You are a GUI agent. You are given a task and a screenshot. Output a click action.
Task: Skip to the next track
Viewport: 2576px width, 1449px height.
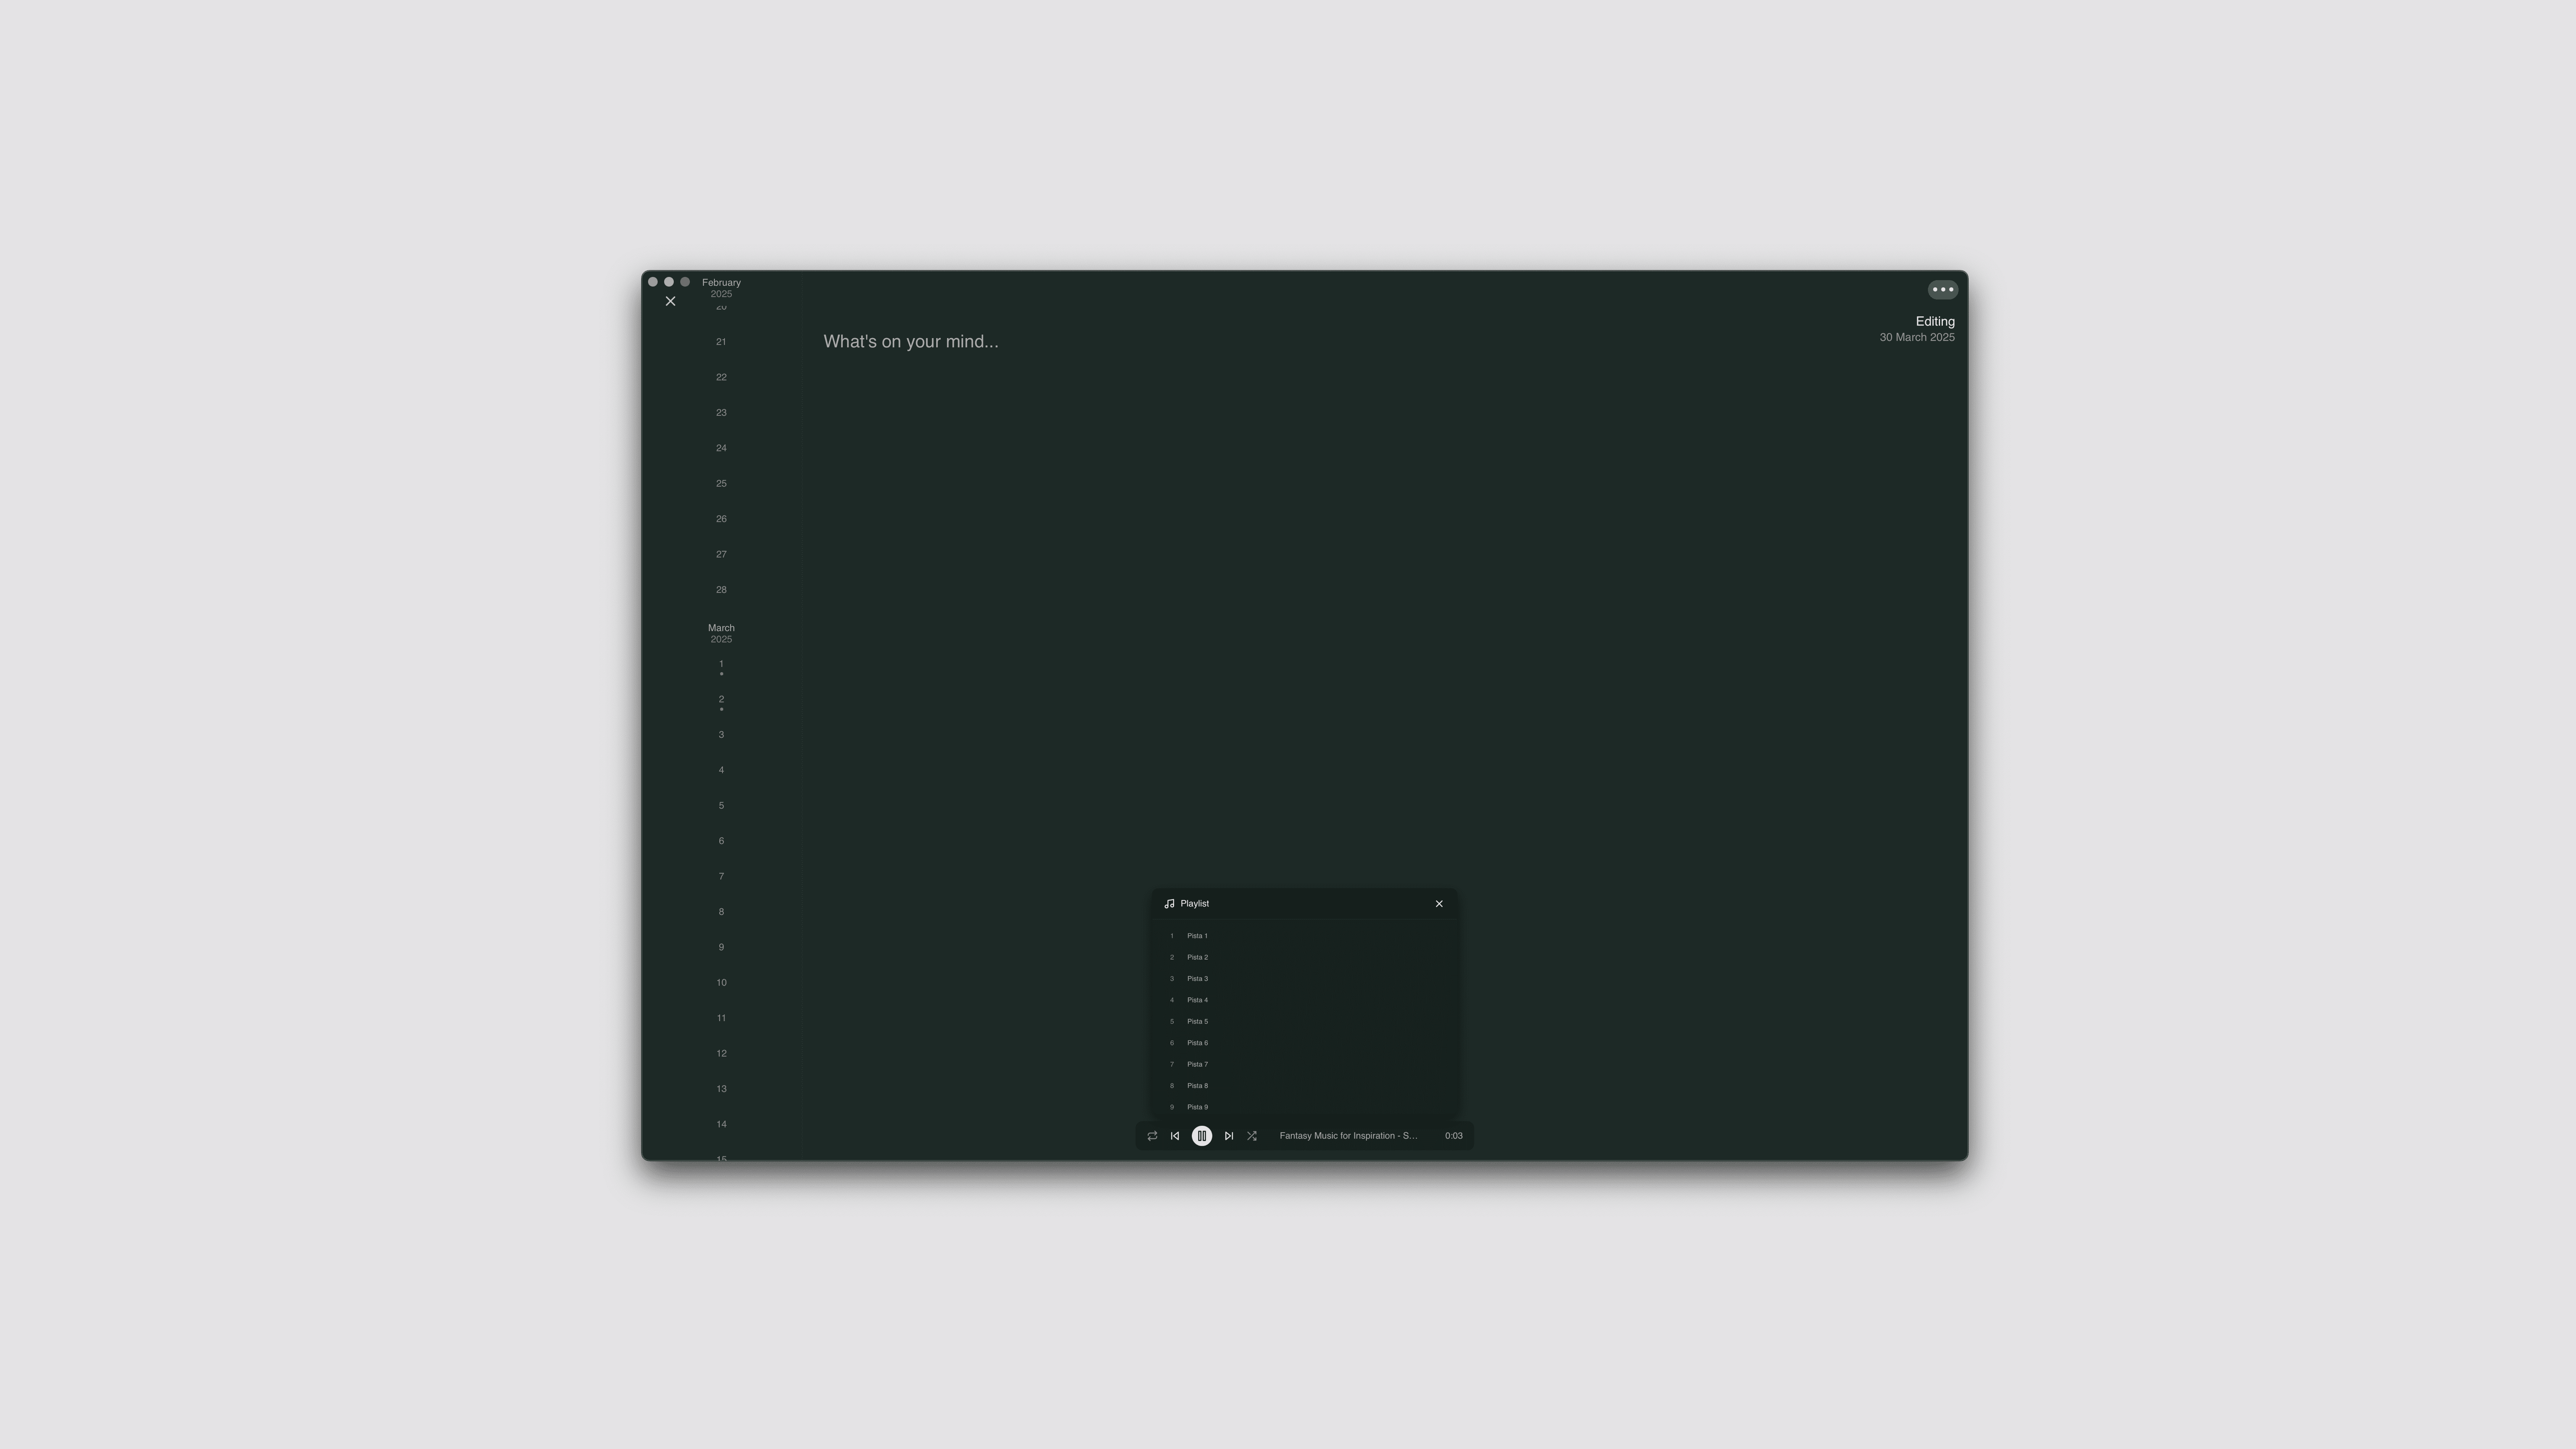click(x=1229, y=1136)
